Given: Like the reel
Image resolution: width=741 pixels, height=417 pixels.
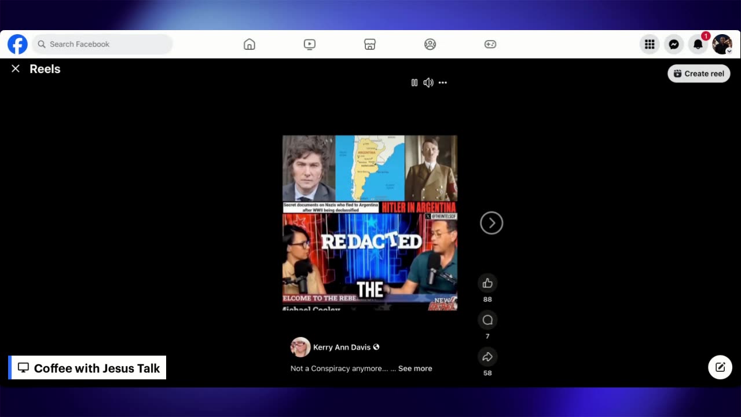Looking at the screenshot, I should click(487, 283).
